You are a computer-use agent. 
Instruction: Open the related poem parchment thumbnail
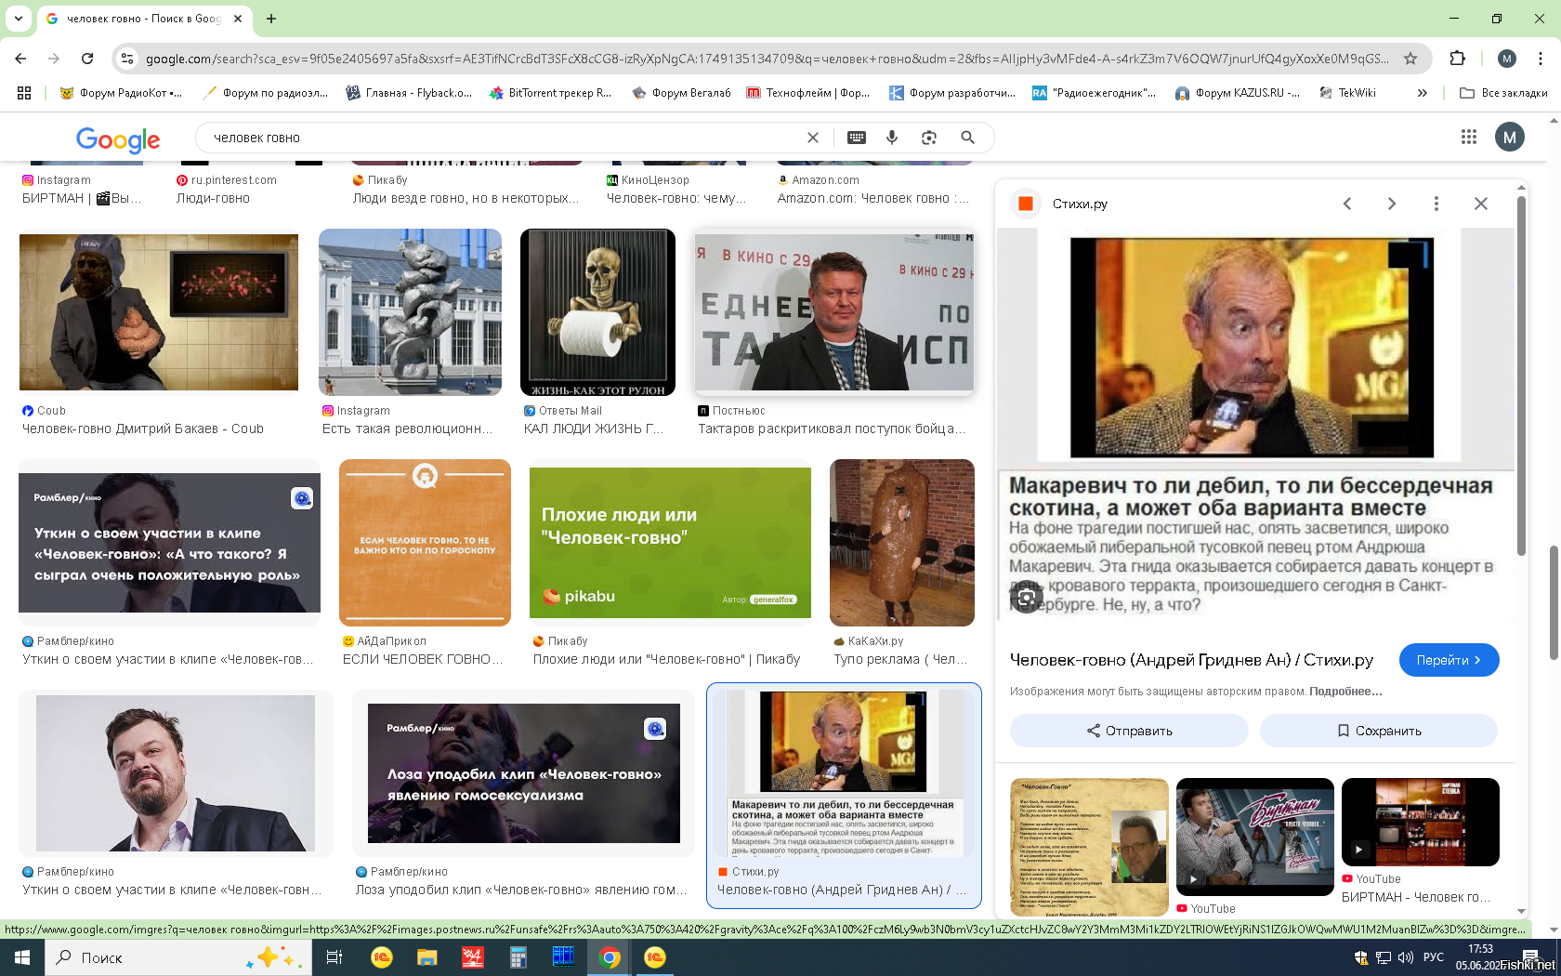click(x=1089, y=847)
